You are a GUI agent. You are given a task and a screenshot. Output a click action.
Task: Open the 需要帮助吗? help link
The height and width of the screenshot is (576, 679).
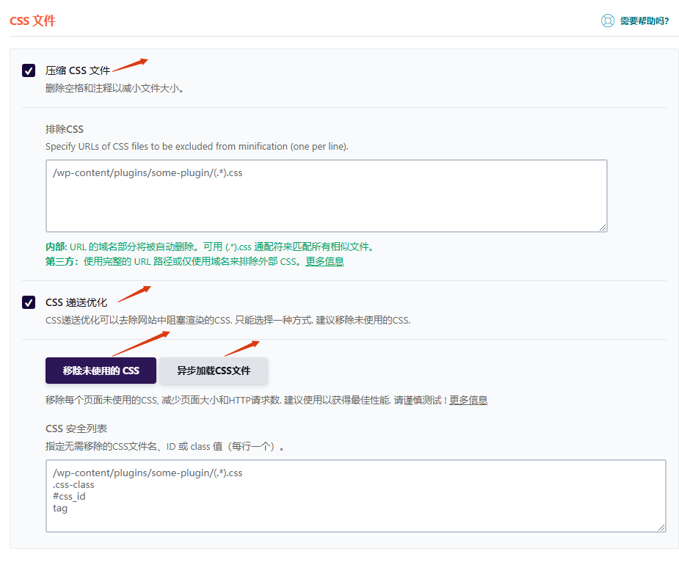(644, 21)
